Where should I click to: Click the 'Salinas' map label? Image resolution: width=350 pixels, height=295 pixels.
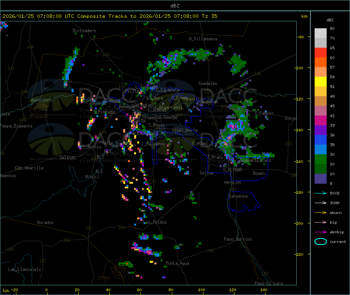click(67, 157)
